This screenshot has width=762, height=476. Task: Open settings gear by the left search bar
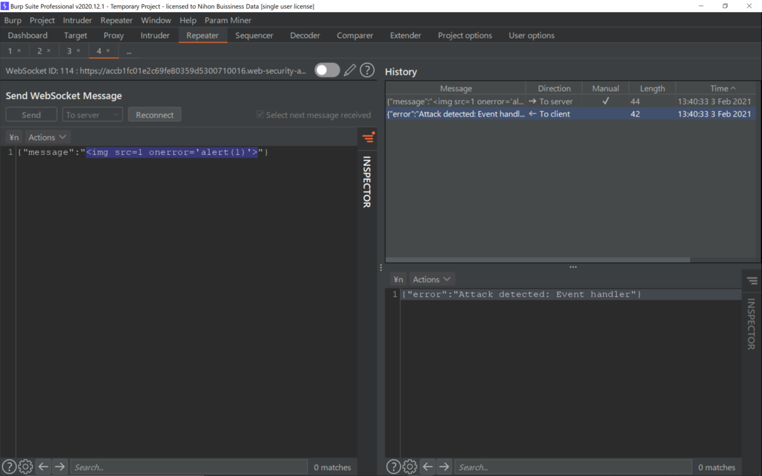tap(25, 467)
